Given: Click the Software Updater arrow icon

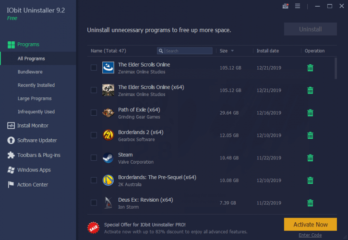Looking at the screenshot, I should 11,140.
